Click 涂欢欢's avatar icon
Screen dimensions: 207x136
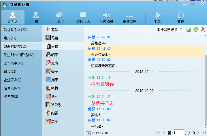click(48, 105)
